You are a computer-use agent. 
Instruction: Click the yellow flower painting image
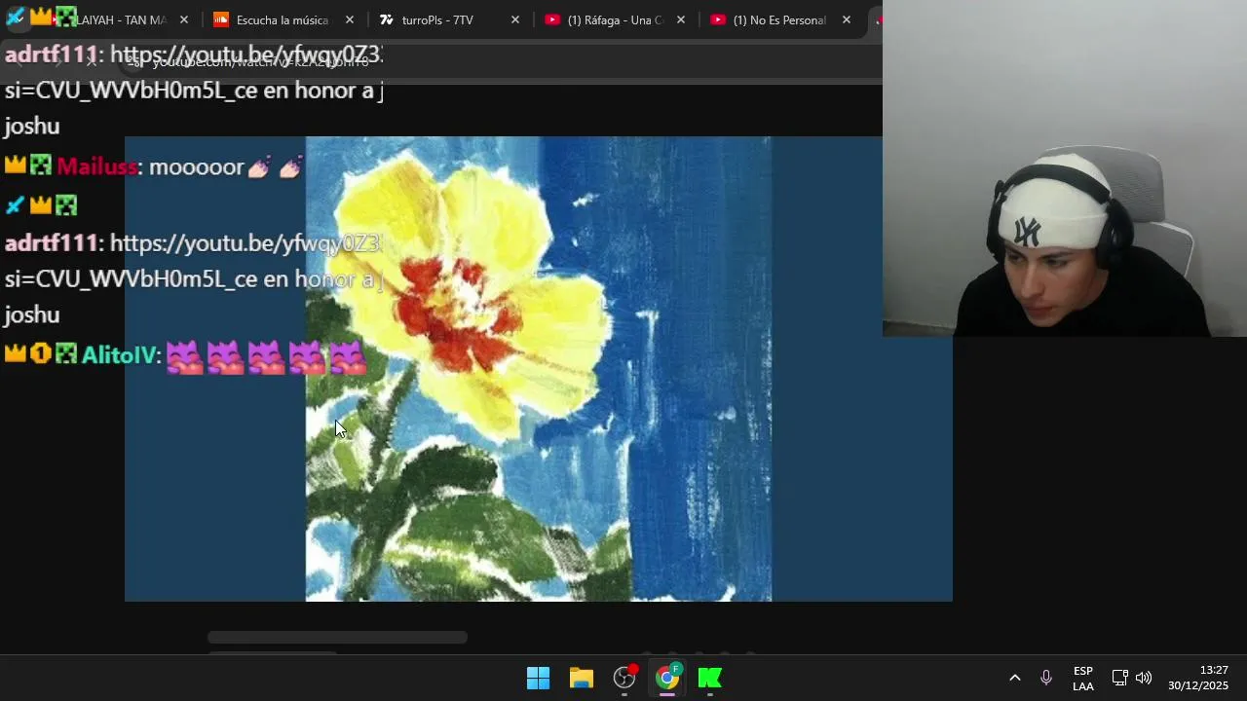(x=539, y=369)
